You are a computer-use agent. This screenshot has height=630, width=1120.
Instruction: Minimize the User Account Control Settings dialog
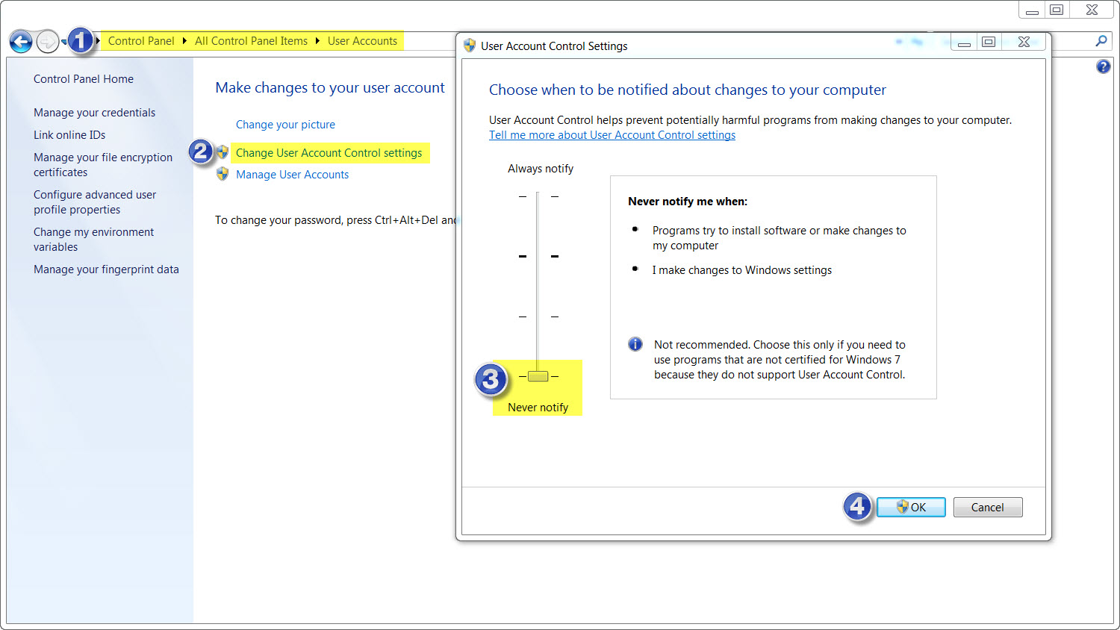(964, 43)
